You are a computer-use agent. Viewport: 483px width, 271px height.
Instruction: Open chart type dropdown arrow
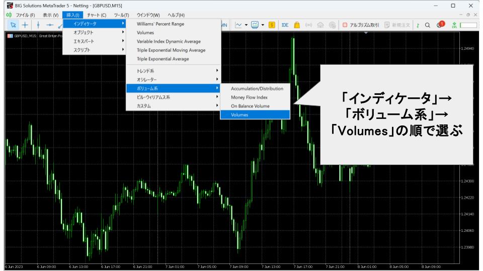pyautogui.click(x=246, y=25)
